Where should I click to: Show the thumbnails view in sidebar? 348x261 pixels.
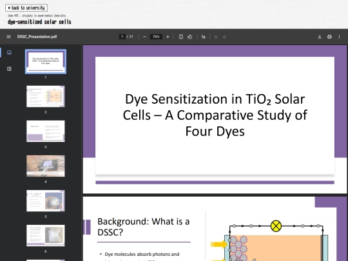[x=9, y=52]
